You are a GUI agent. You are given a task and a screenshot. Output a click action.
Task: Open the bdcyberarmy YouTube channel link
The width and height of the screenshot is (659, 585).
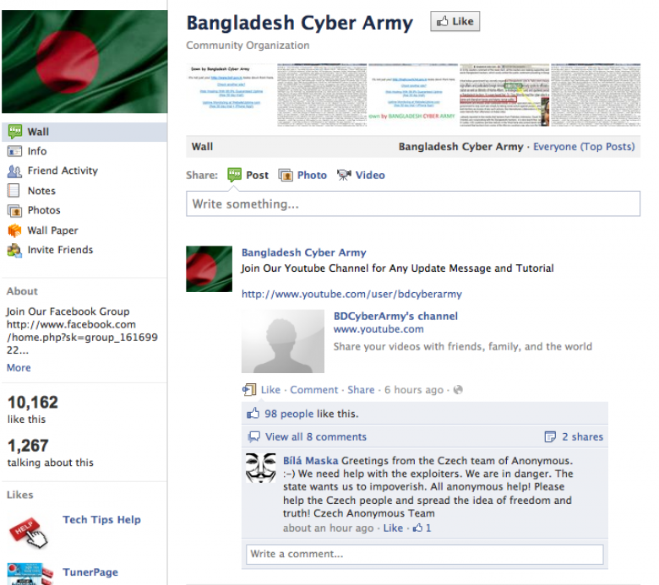[x=351, y=294]
